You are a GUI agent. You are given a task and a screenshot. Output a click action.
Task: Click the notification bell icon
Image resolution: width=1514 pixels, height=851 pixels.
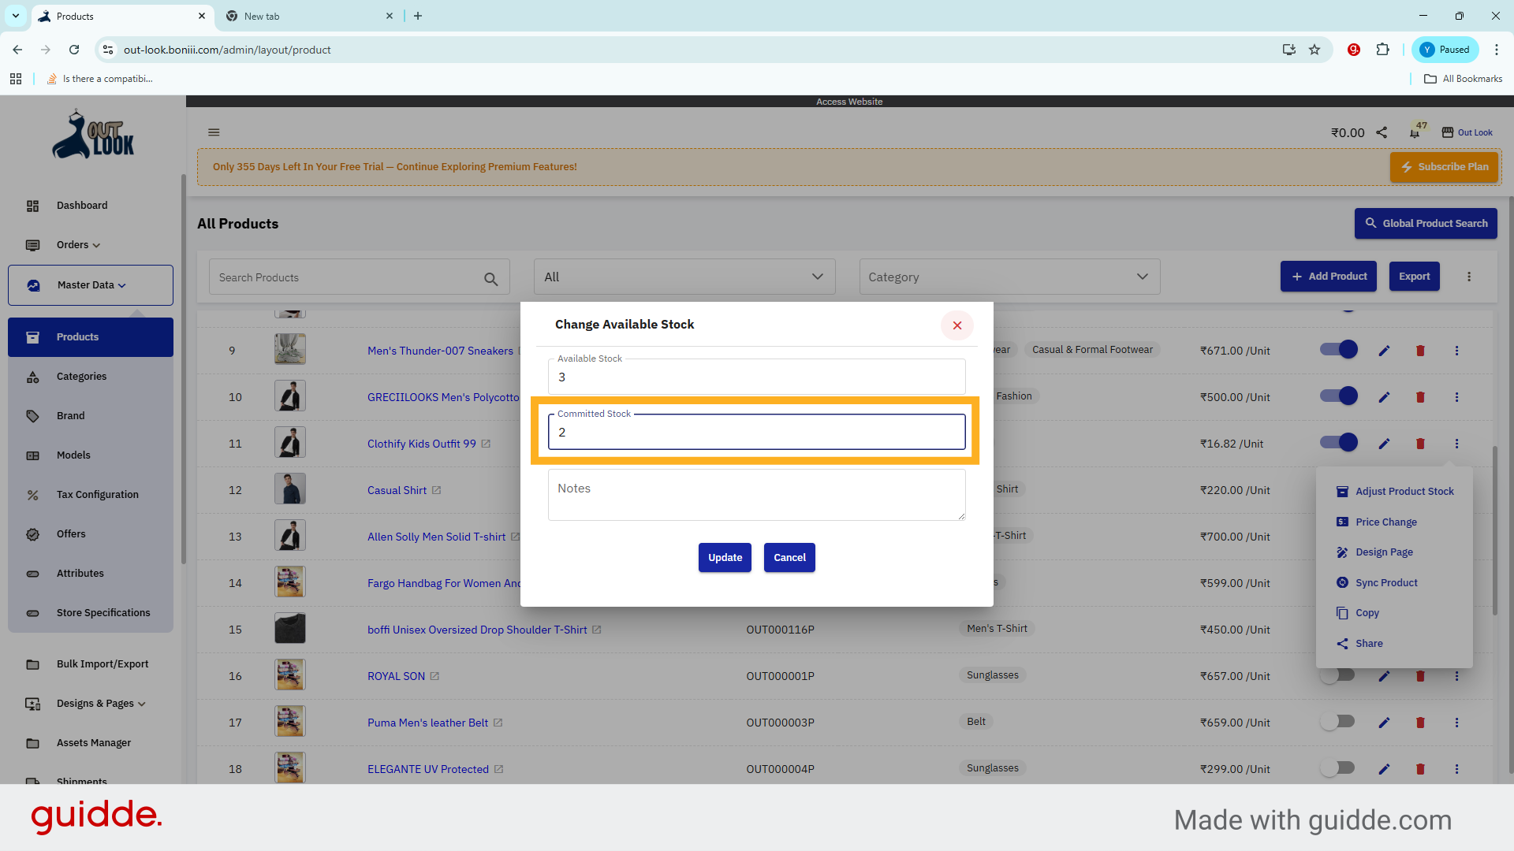point(1415,133)
